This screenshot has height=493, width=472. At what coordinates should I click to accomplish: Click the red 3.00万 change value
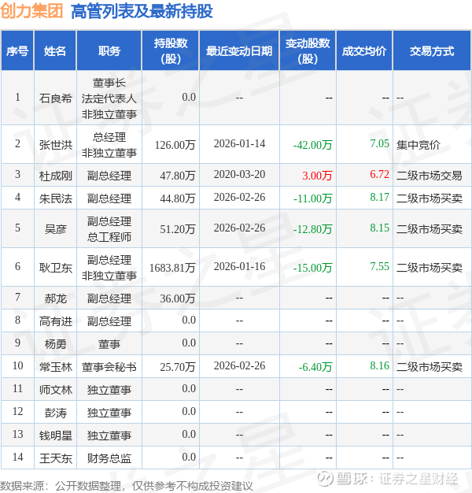click(317, 175)
